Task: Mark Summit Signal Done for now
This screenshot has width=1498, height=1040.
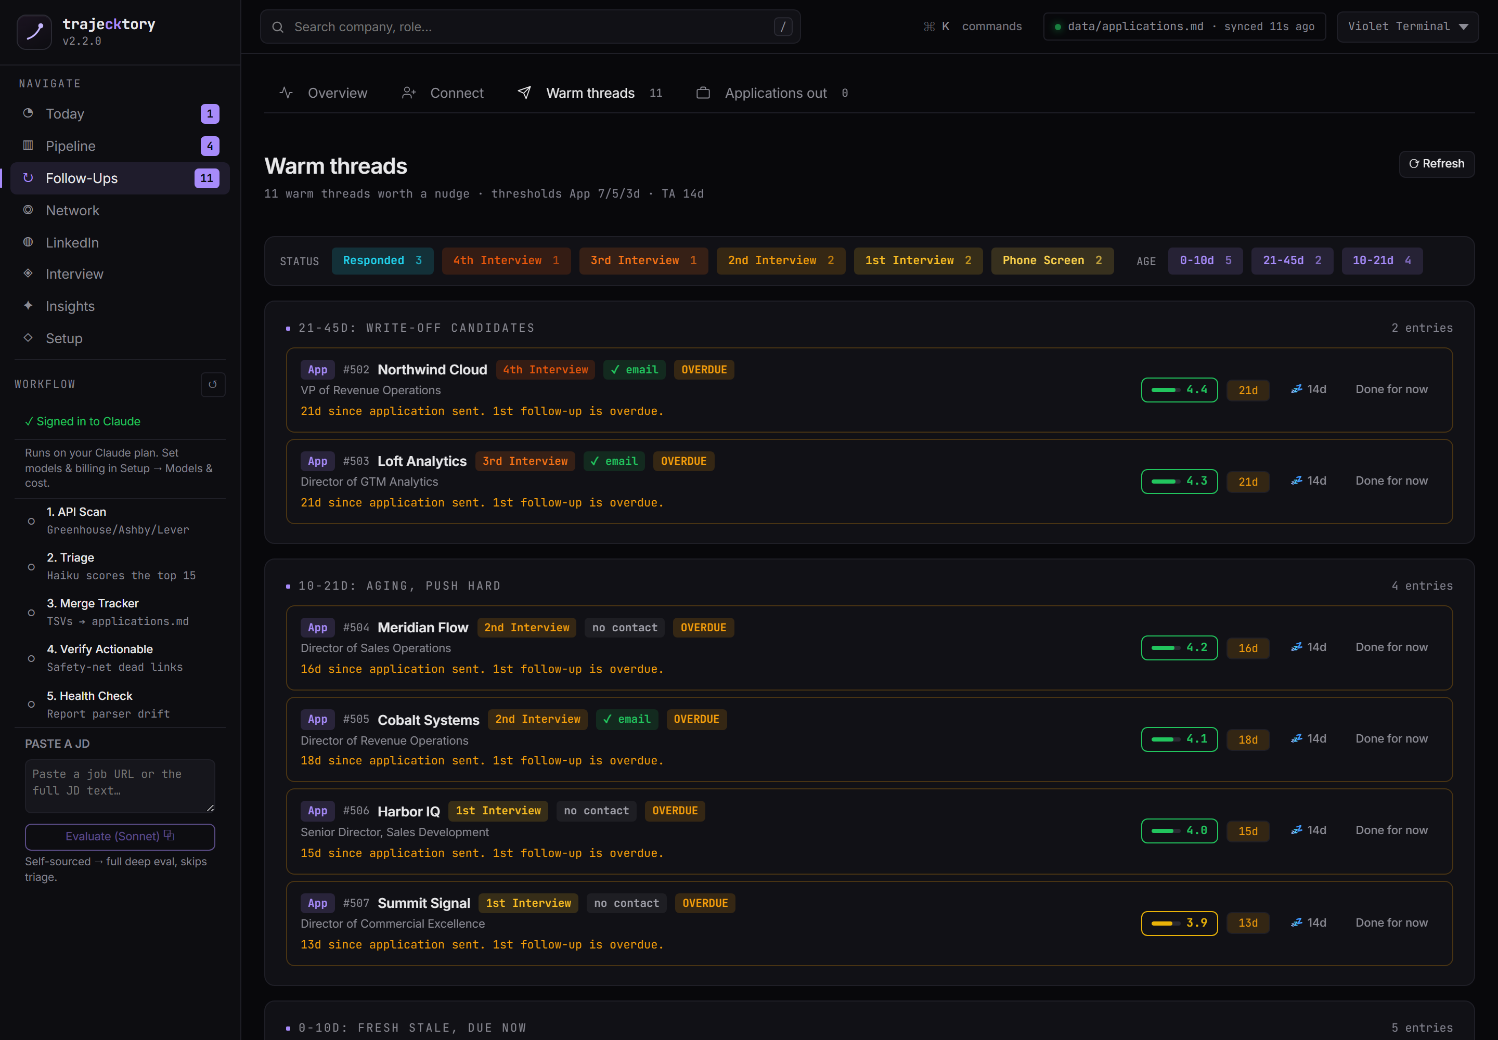Action: [1391, 922]
